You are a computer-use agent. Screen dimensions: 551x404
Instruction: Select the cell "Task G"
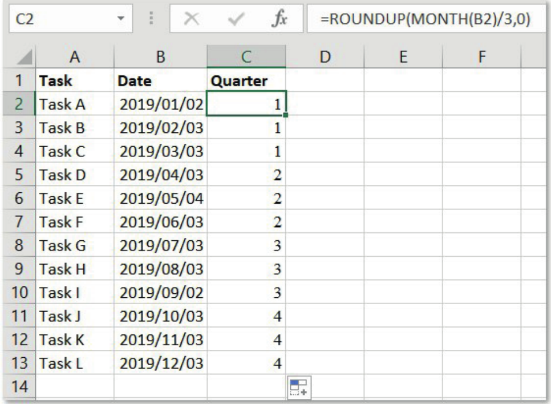point(75,245)
